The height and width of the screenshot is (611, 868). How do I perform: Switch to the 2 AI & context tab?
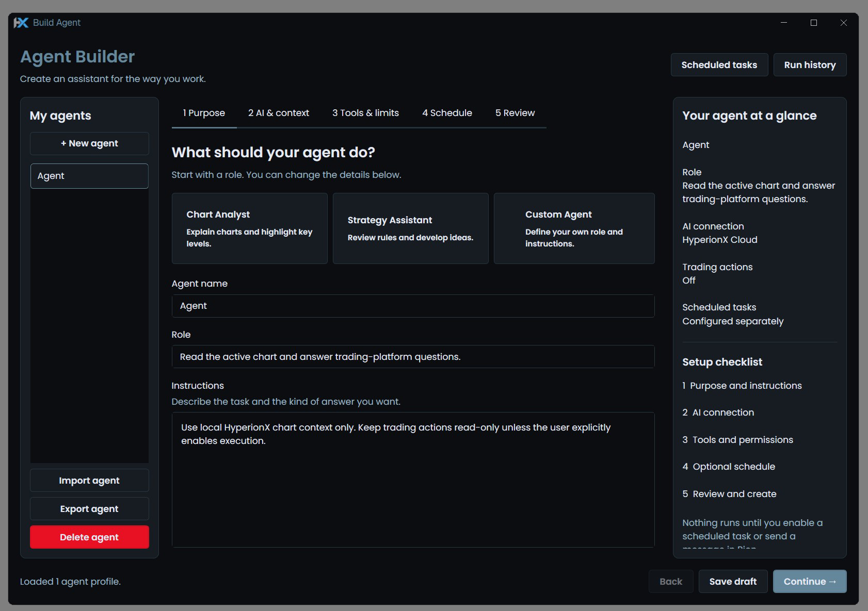point(279,113)
